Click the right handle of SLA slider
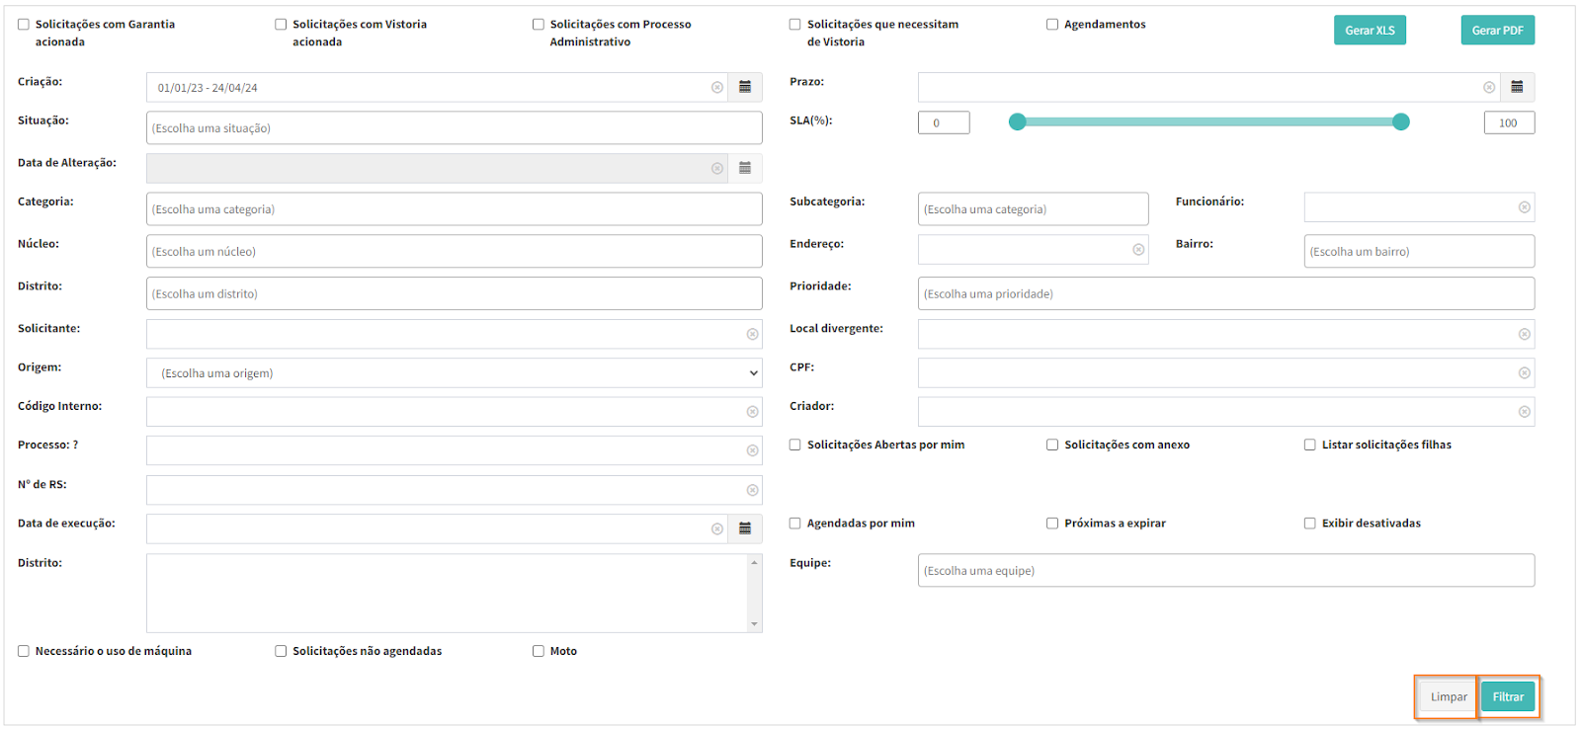The image size is (1581, 729). pyautogui.click(x=1401, y=122)
